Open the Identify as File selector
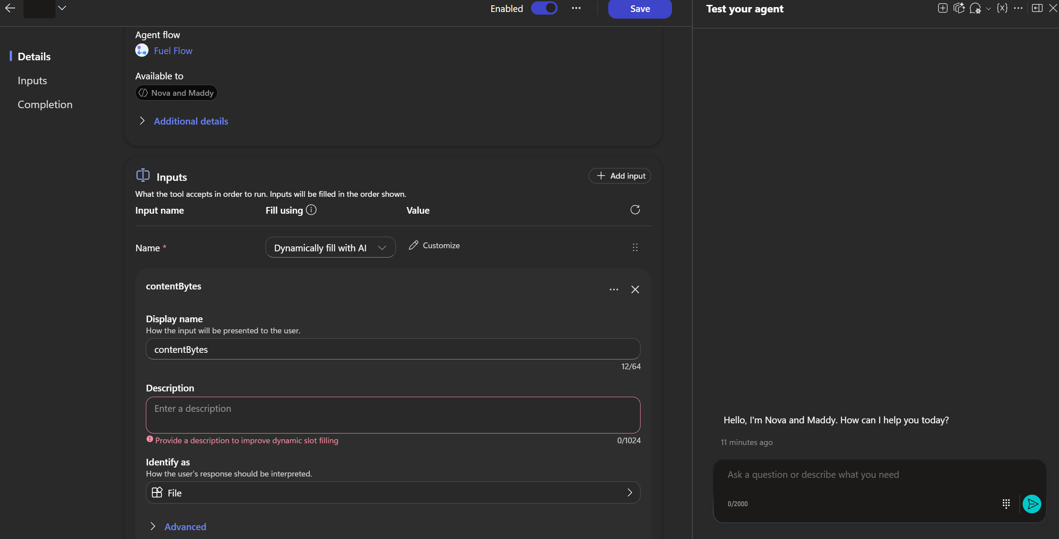 (x=393, y=492)
